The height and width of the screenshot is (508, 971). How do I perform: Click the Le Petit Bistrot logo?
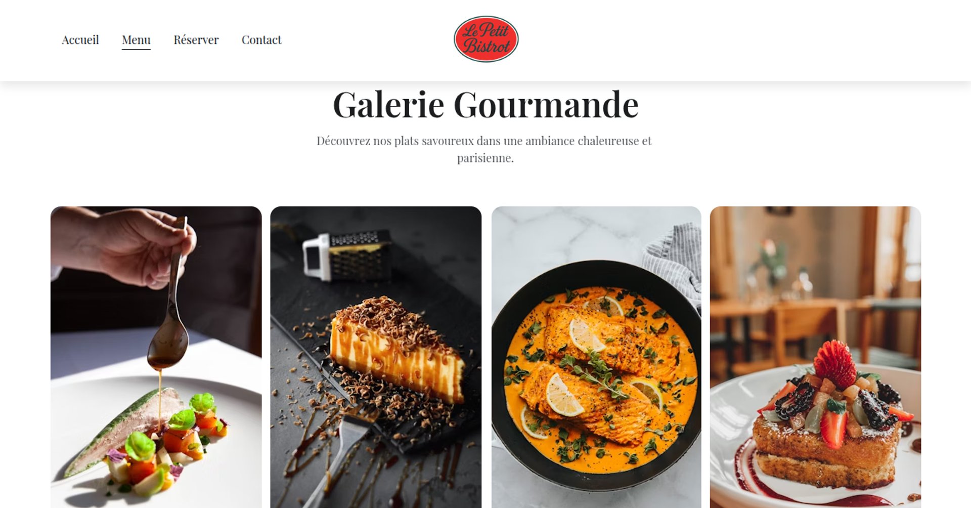486,39
